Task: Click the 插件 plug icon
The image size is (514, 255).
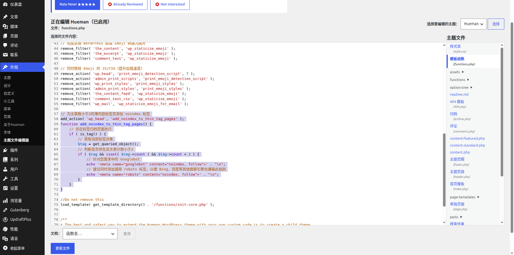Action: coord(5,150)
